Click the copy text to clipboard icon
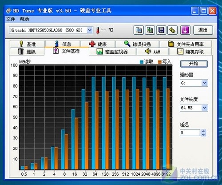The width and height of the screenshot is (222, 185). click(x=139, y=30)
